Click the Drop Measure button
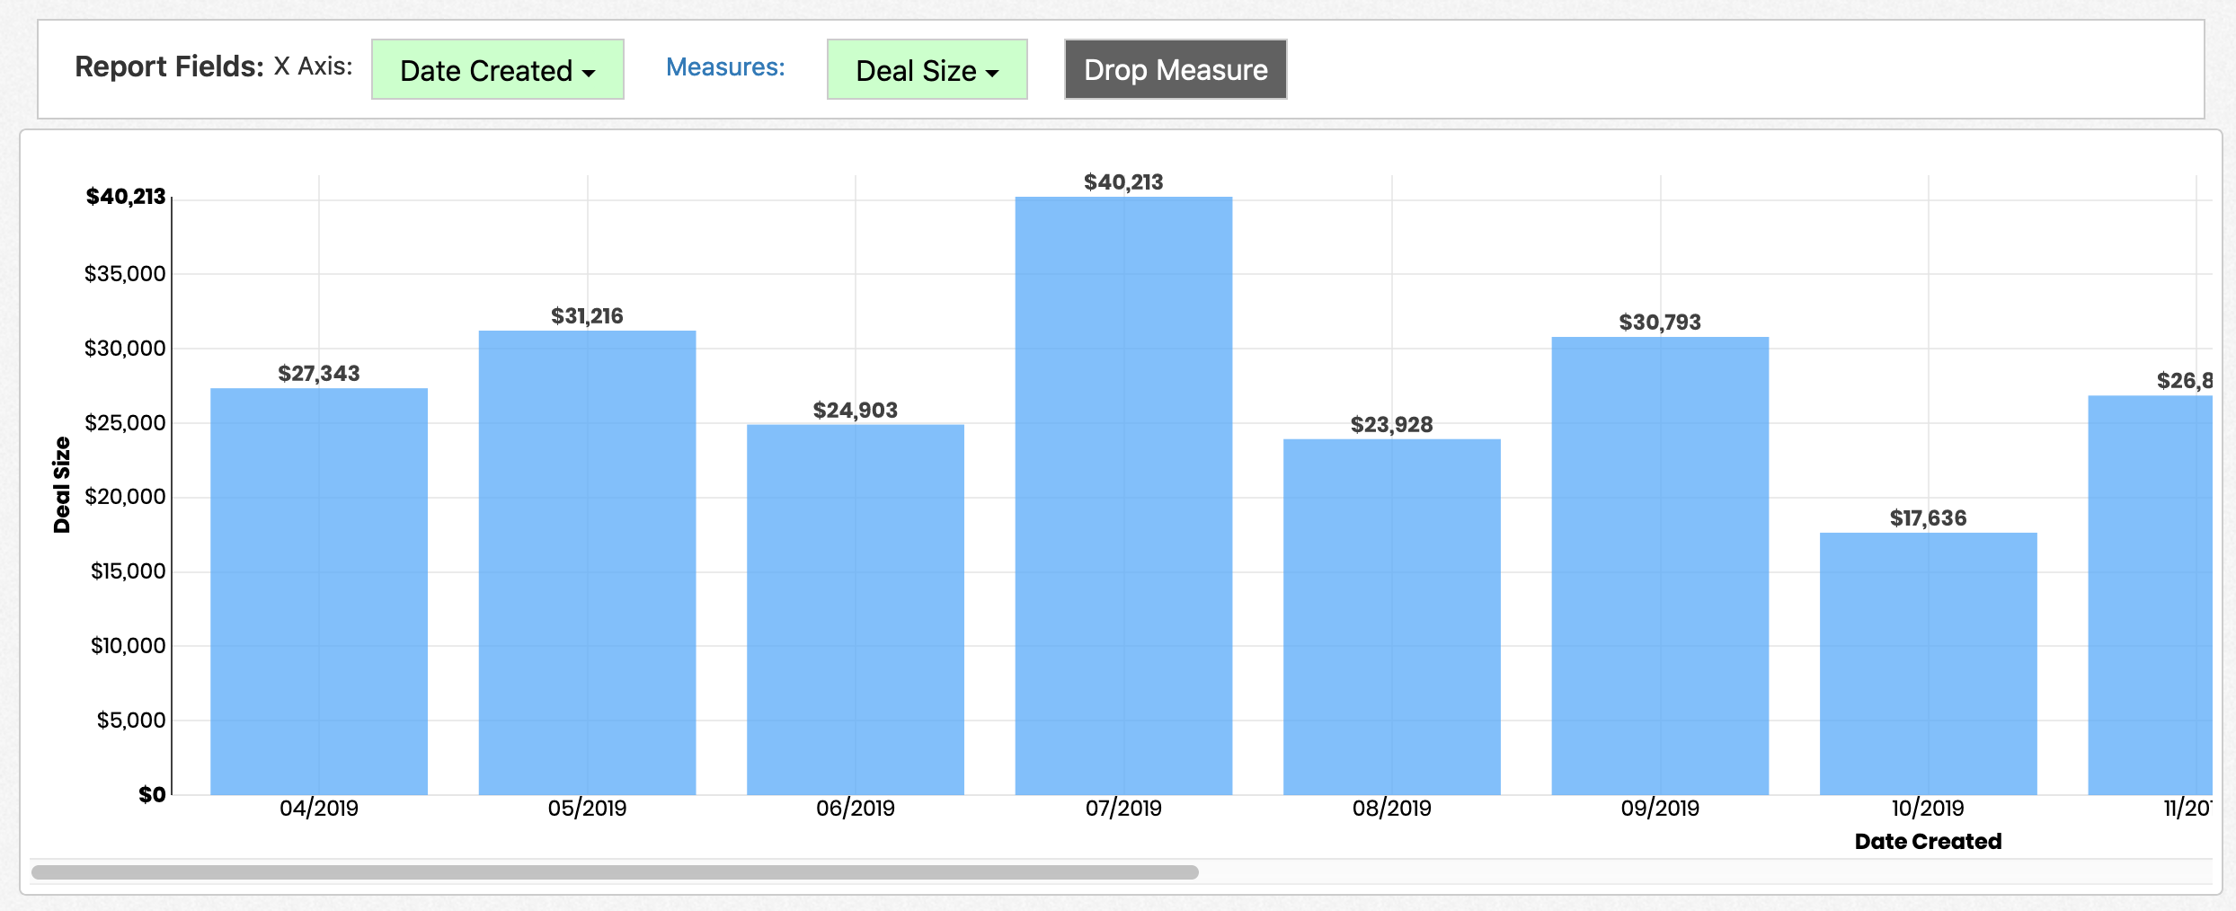The image size is (2236, 911). pos(1175,70)
